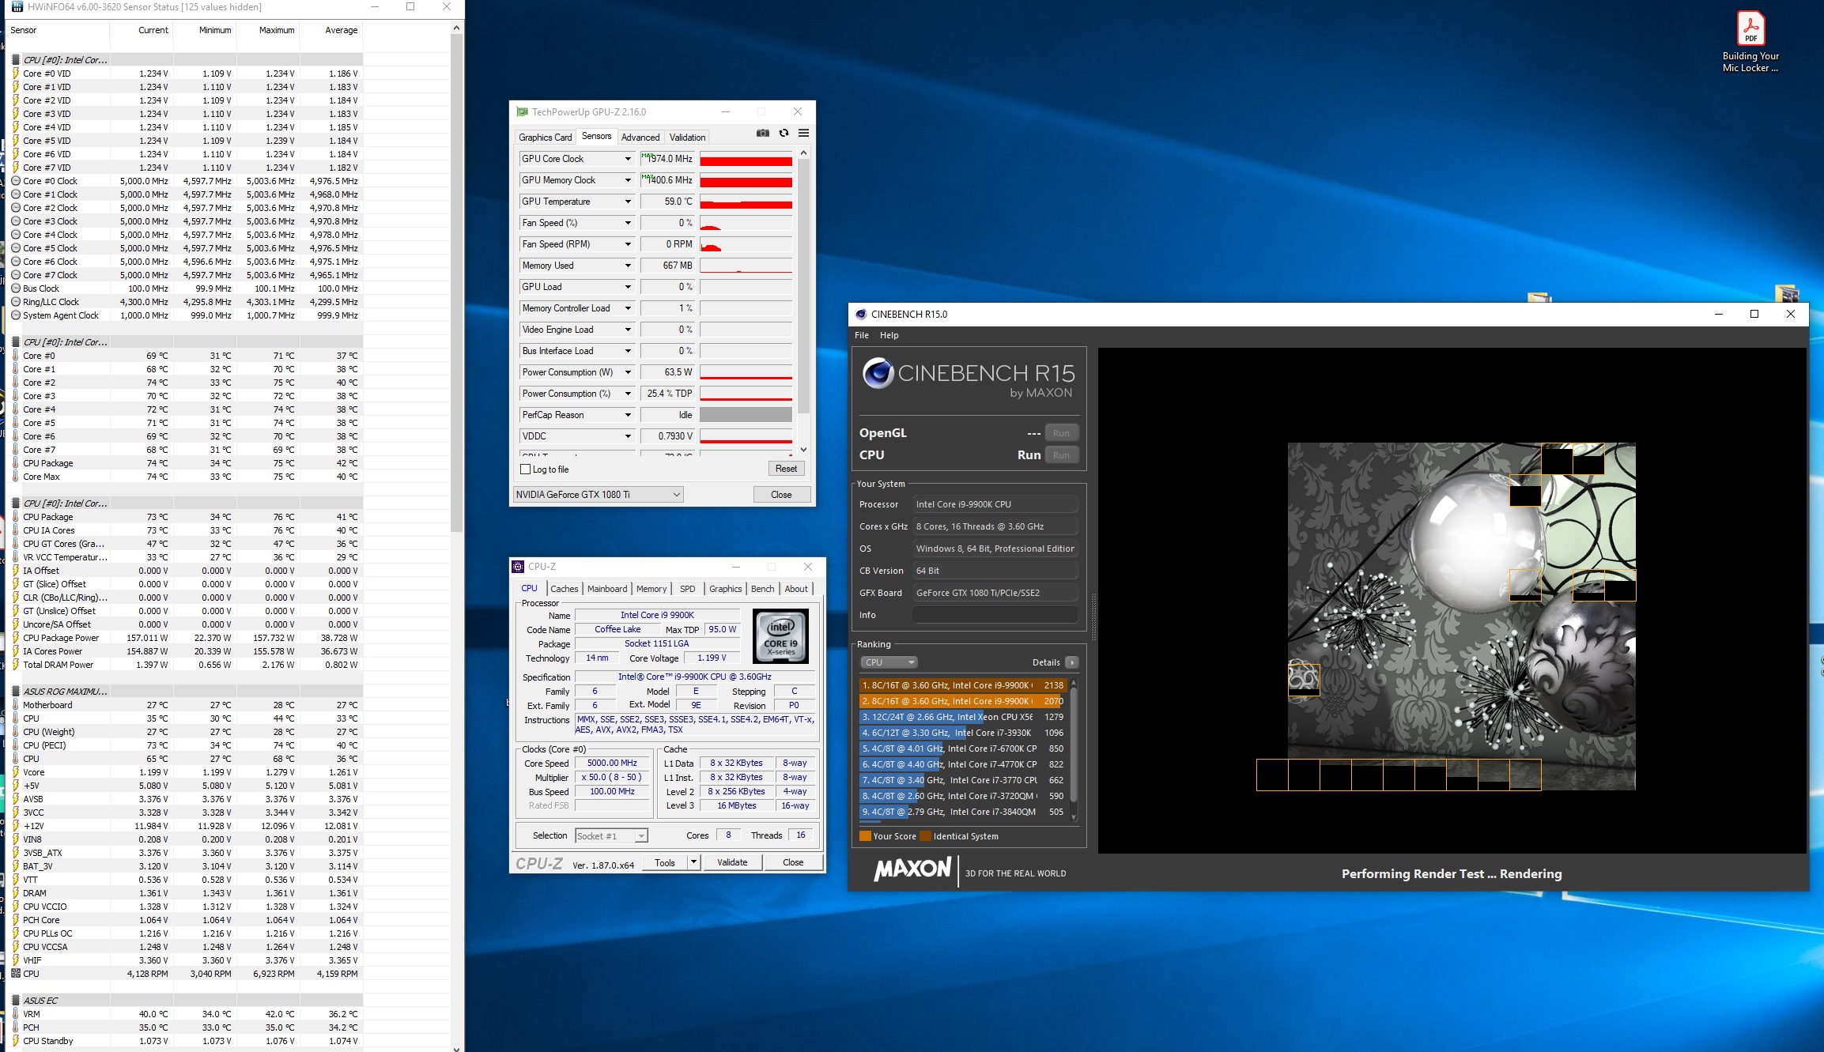This screenshot has height=1052, width=1824.
Task: Click the Intel Core i9 logo in CPU-Z
Action: point(780,636)
